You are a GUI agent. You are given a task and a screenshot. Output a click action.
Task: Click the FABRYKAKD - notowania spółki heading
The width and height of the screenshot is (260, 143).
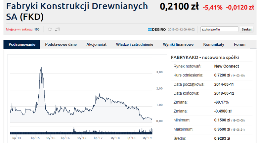tap(205, 58)
